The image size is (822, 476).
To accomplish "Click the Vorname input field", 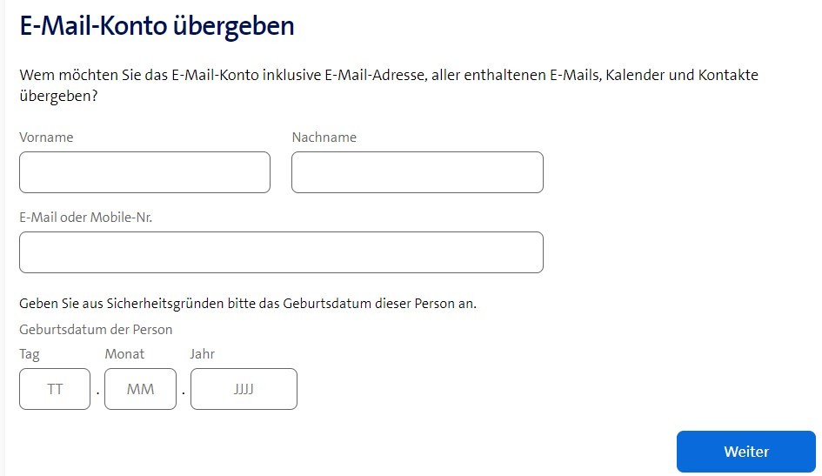I will [144, 172].
